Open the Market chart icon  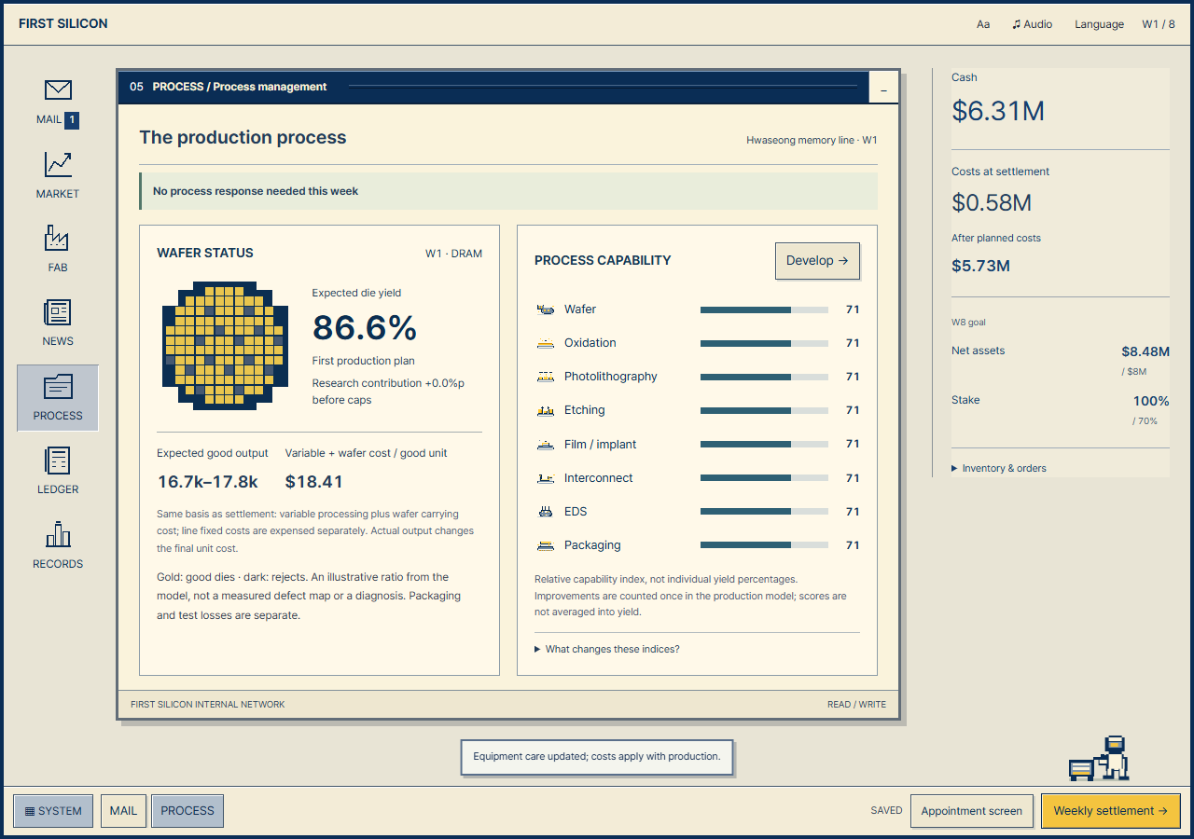[x=58, y=165]
